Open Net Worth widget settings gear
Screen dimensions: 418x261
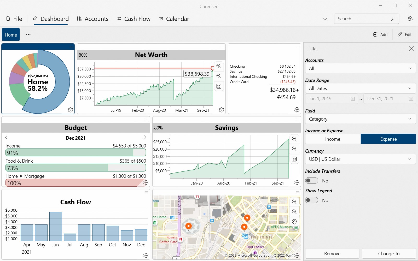click(x=221, y=110)
